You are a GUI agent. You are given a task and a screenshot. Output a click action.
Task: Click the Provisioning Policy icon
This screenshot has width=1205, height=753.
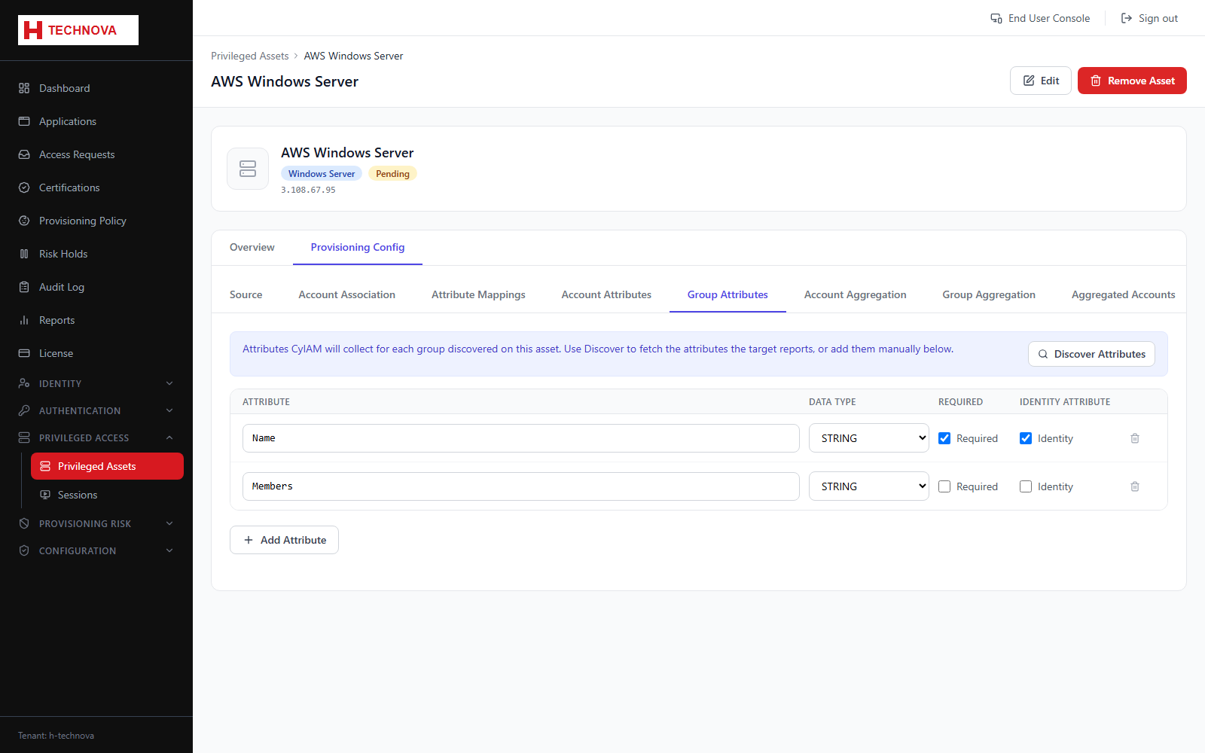[24, 221]
